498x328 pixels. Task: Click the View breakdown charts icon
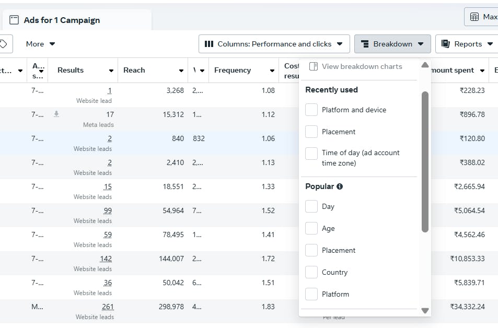(x=314, y=66)
